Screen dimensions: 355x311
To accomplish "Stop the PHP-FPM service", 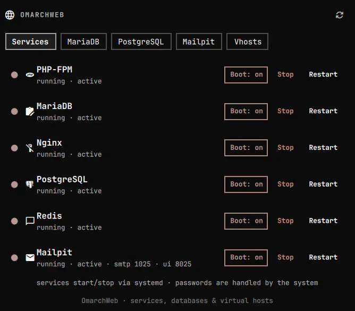I will 285,74.
